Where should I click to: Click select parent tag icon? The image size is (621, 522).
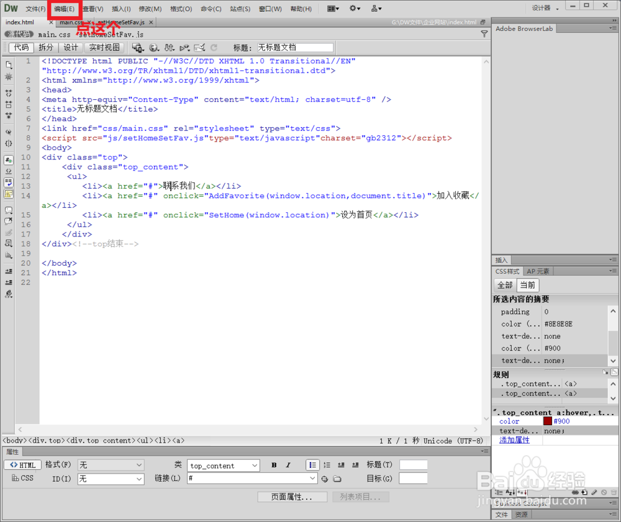click(9, 132)
